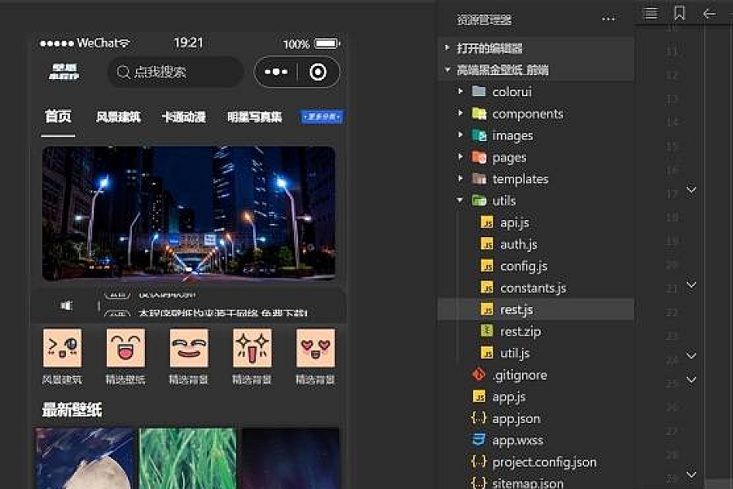Click the git icon beside .gitignore
This screenshot has height=489, width=733.
[479, 374]
